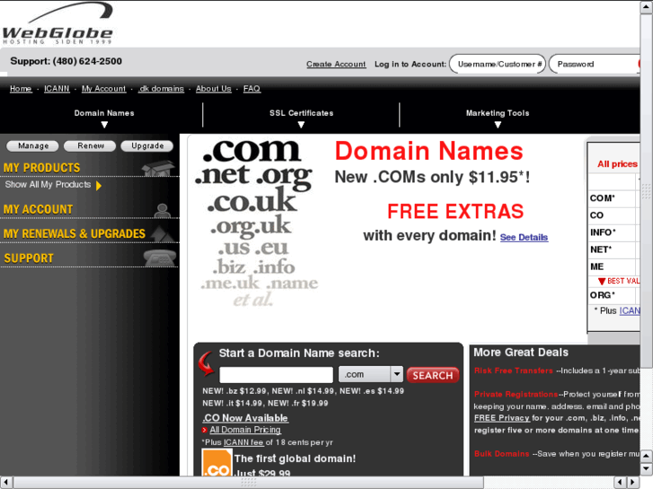This screenshot has height=489, width=653.
Task: Click the INFO* row in price table
Action: 613,232
